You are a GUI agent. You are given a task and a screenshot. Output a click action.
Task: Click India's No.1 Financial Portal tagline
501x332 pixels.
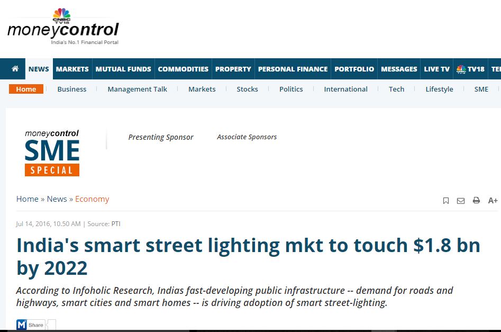click(85, 42)
